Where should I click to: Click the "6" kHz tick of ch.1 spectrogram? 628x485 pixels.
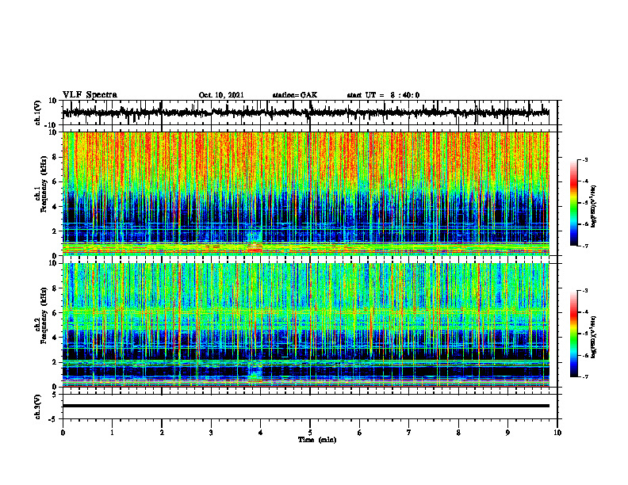pyautogui.click(x=56, y=182)
